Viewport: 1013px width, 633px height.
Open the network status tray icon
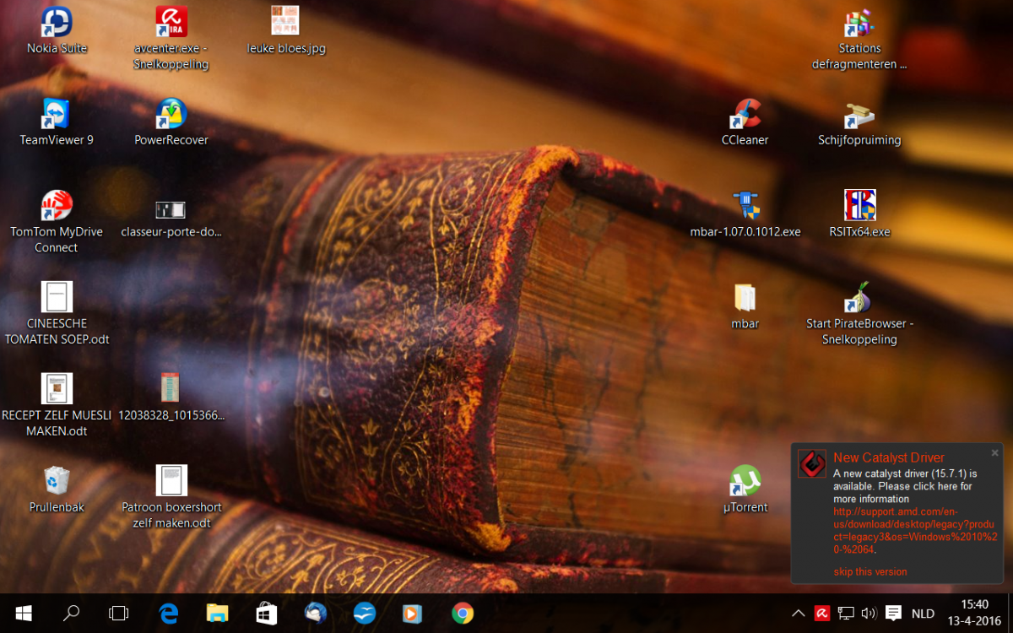click(846, 614)
